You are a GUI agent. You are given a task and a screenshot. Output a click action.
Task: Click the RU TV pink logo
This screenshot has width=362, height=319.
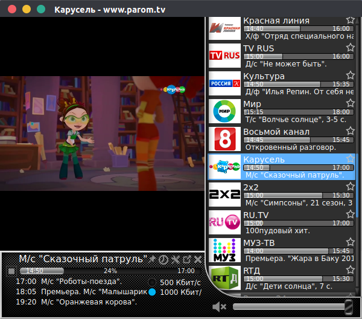[x=224, y=222]
